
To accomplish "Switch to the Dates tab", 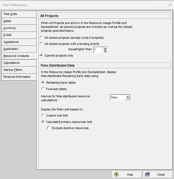I will pyautogui.click(x=19, y=21).
